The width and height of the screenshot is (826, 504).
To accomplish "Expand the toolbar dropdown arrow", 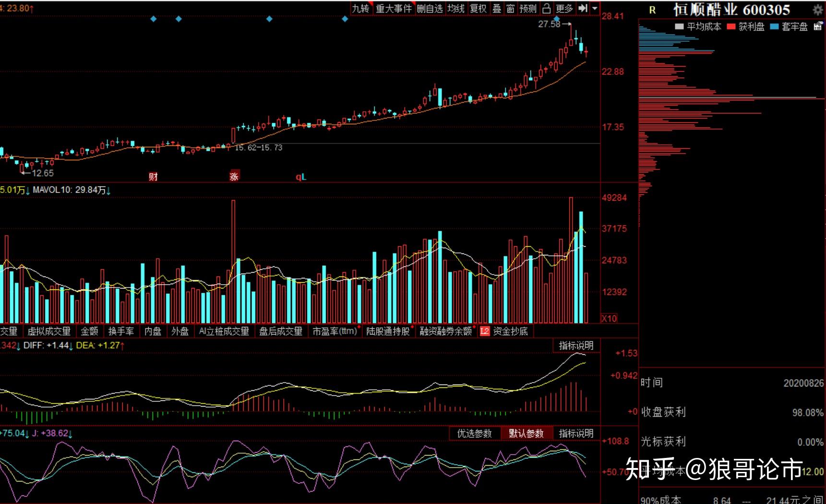I will click(x=595, y=8).
